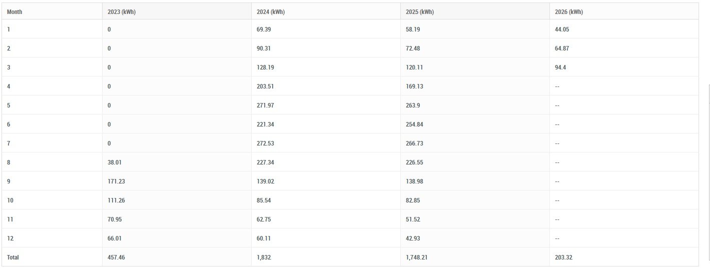This screenshot has width=710, height=270.
Task: Click the Month column header
Action: tap(15, 12)
